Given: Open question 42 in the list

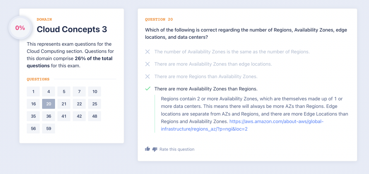Looking at the screenshot, I should pos(79,116).
